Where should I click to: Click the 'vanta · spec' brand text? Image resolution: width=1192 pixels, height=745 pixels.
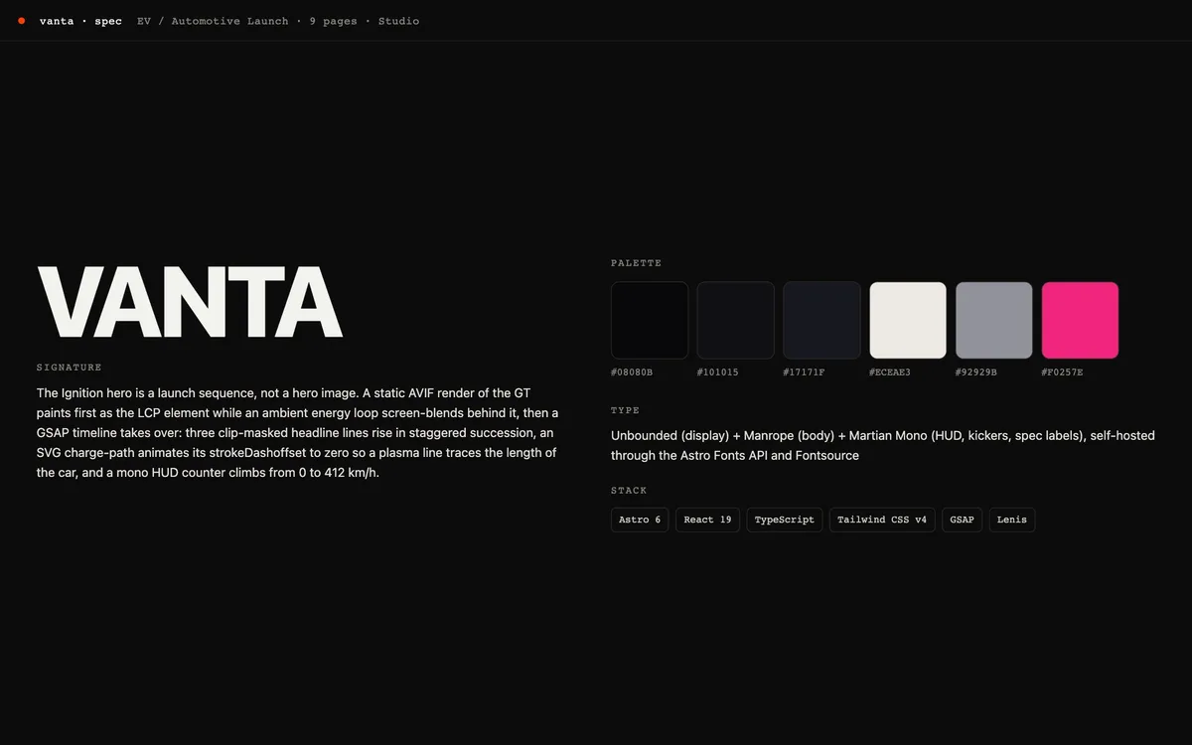[80, 21]
